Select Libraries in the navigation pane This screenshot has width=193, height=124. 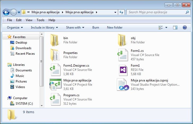[19, 65]
